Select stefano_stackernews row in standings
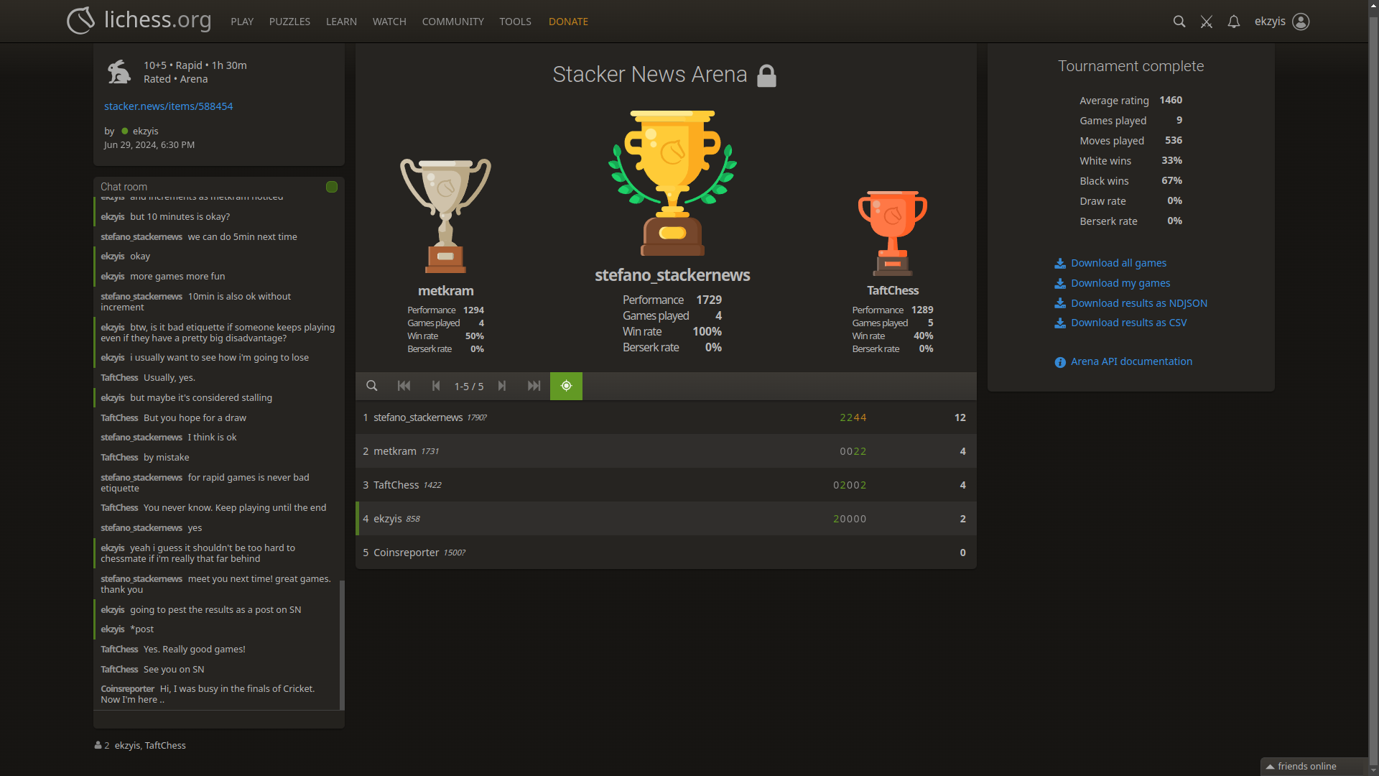Screen dimensions: 1379x776 point(418,417)
